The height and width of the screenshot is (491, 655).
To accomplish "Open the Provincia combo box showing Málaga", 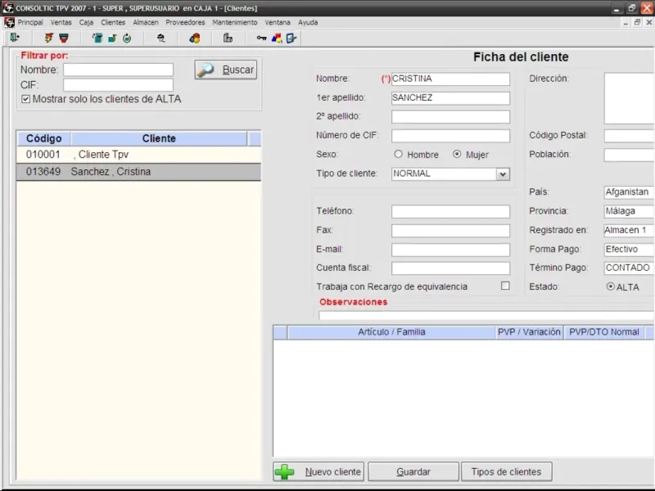I will pos(629,211).
